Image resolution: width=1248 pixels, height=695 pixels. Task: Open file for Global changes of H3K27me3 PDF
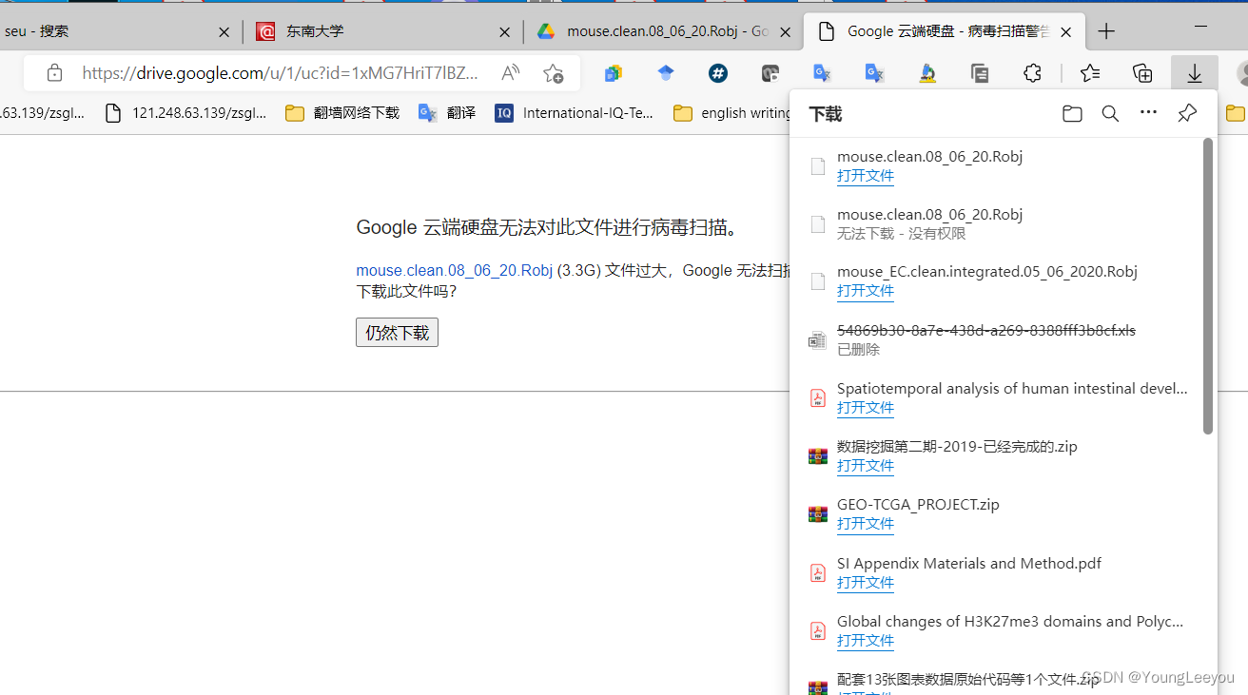865,641
